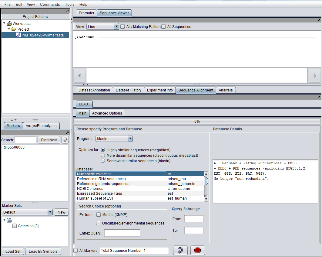Click the undock arrow icon in Sequence Viewer panel
Screen dimensions: 322x257
[x=319, y=20]
